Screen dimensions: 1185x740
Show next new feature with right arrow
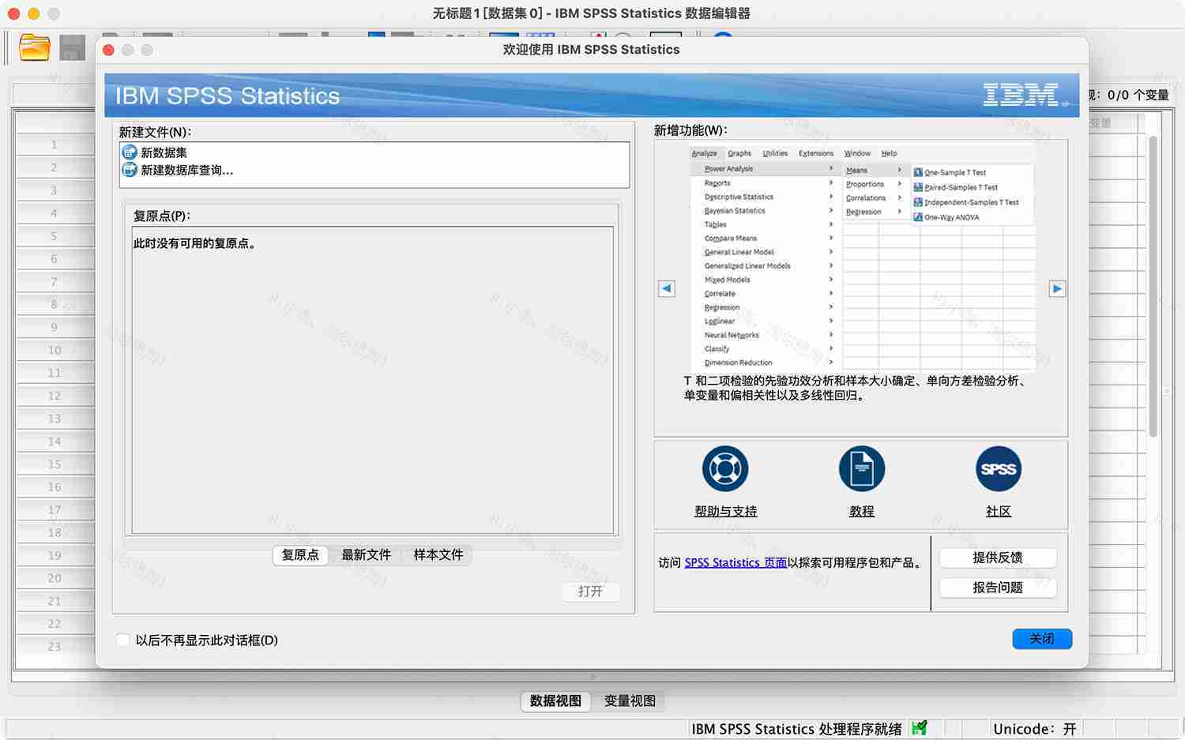(1057, 288)
